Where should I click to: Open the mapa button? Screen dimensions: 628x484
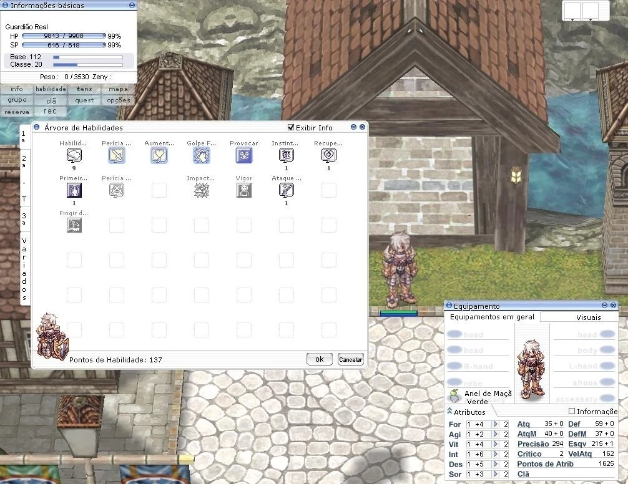tap(118, 89)
